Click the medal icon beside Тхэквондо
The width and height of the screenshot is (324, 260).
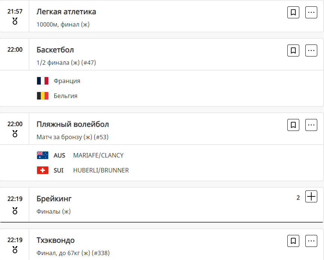pos(15,250)
